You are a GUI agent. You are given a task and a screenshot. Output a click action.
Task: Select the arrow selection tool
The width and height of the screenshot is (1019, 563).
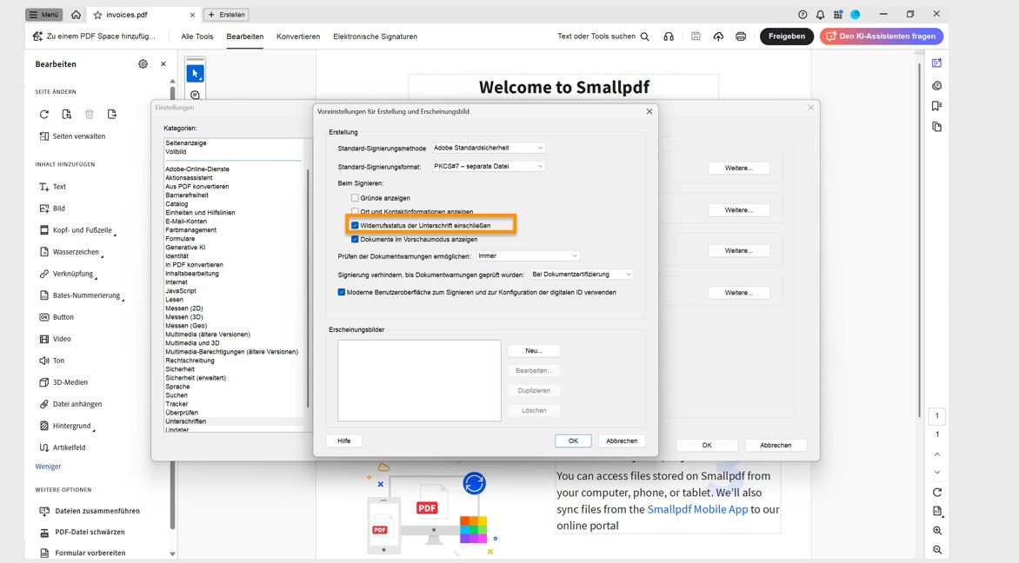[195, 73]
